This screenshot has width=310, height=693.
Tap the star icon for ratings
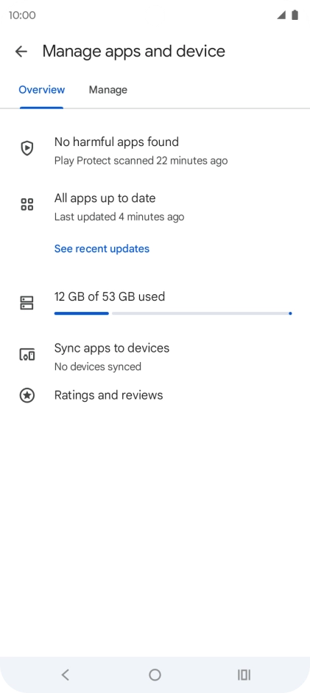pos(27,395)
